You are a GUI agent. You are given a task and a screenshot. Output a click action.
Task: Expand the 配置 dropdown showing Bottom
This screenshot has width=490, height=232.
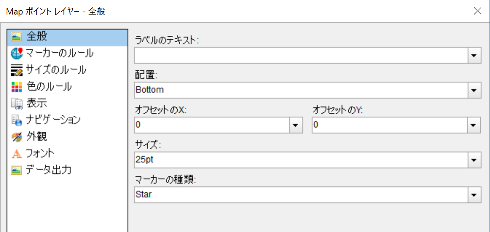[x=474, y=91]
